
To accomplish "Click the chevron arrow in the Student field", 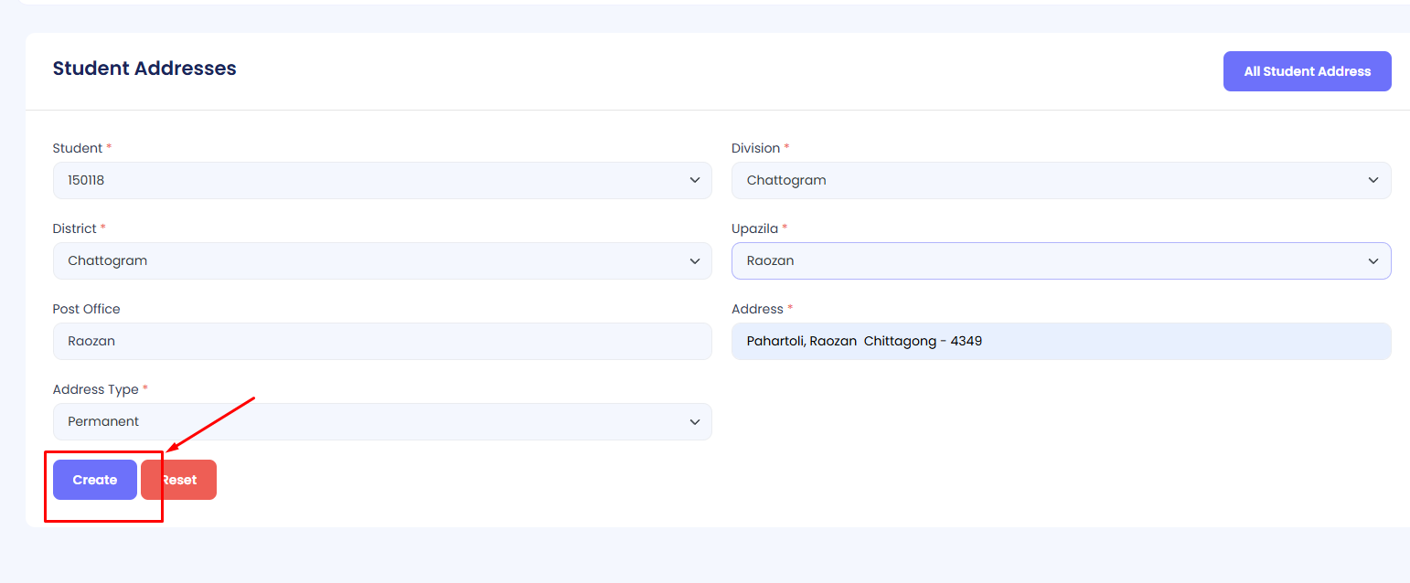I will (x=694, y=181).
